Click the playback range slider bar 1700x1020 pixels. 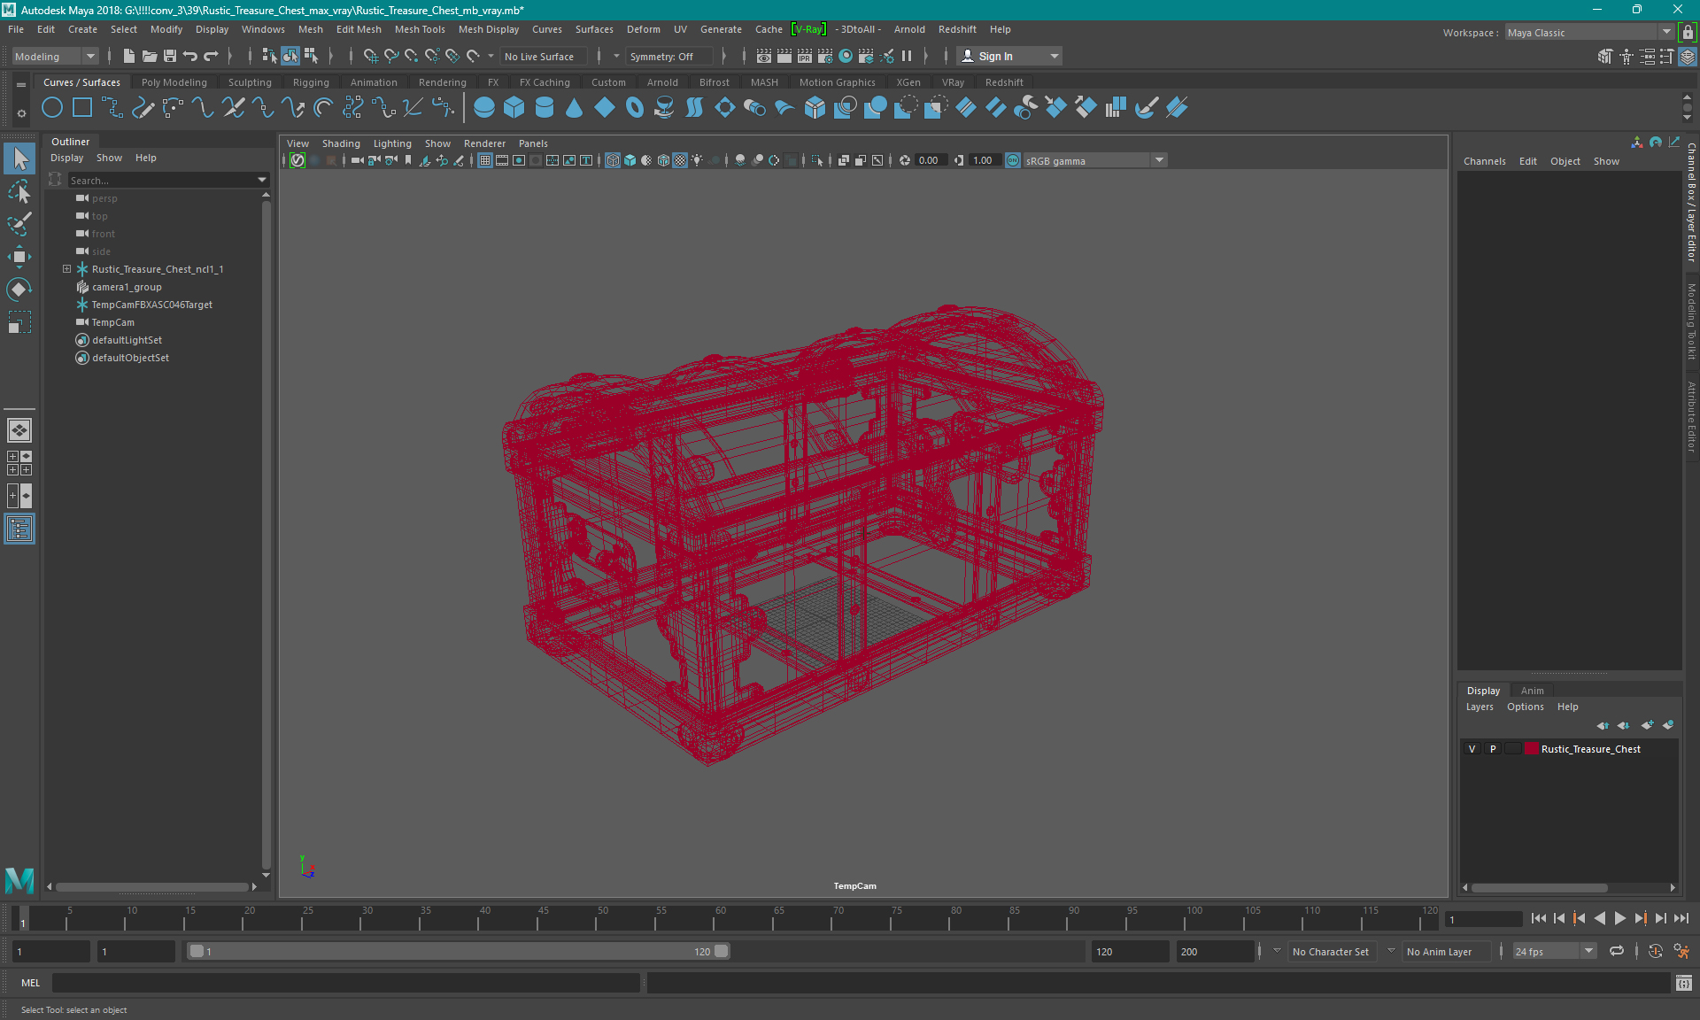coord(459,951)
